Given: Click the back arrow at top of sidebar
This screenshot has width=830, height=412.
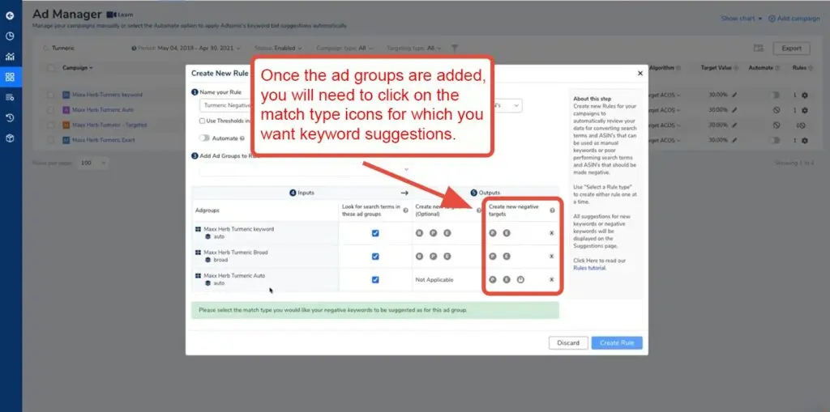Looking at the screenshot, I should (10, 15).
